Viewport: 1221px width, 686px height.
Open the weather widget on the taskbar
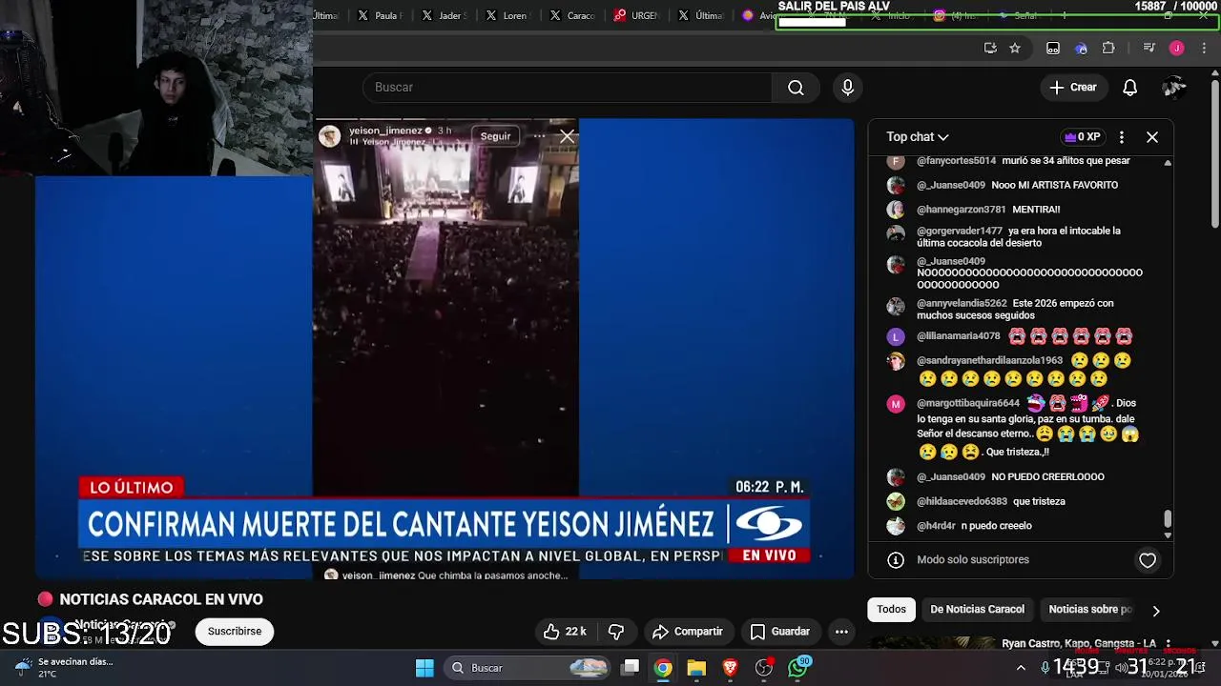pyautogui.click(x=63, y=668)
